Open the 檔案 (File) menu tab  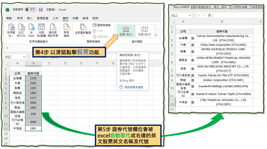(x=9, y=18)
